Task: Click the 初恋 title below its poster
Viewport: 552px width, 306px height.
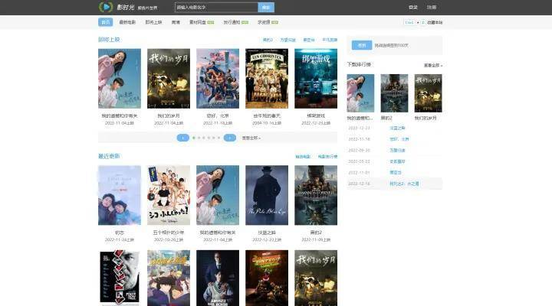Action: [x=120, y=233]
